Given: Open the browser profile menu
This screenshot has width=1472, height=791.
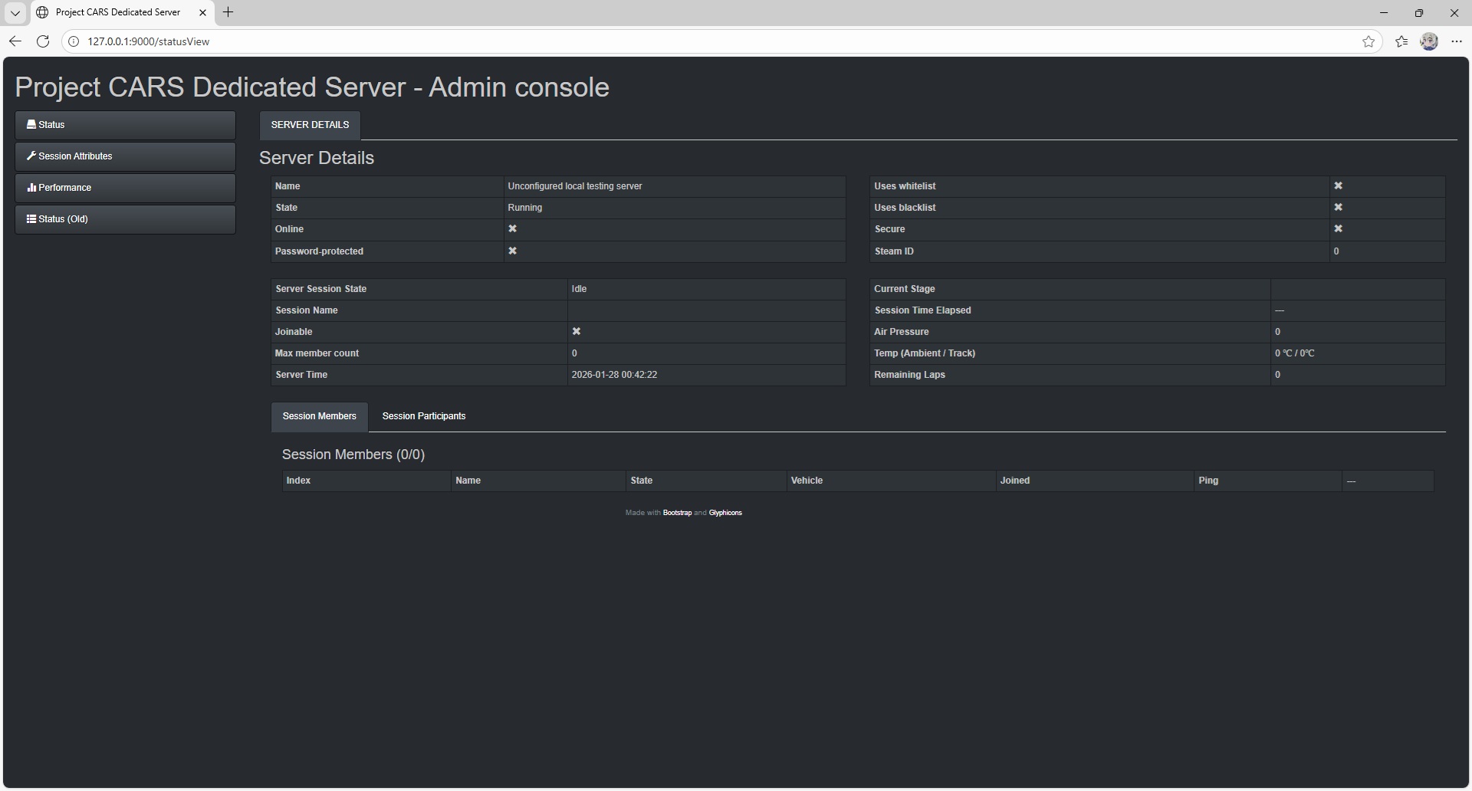Looking at the screenshot, I should tap(1429, 41).
